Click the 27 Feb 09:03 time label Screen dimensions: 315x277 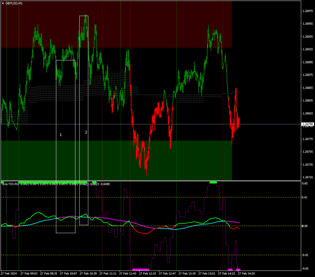(x=29, y=273)
